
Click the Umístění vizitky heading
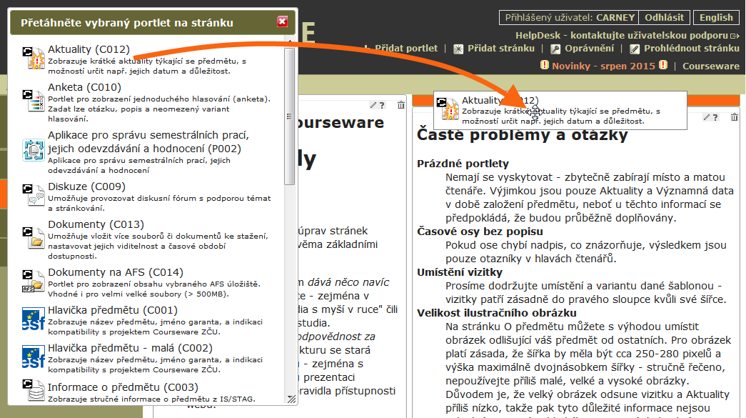pyautogui.click(x=460, y=272)
